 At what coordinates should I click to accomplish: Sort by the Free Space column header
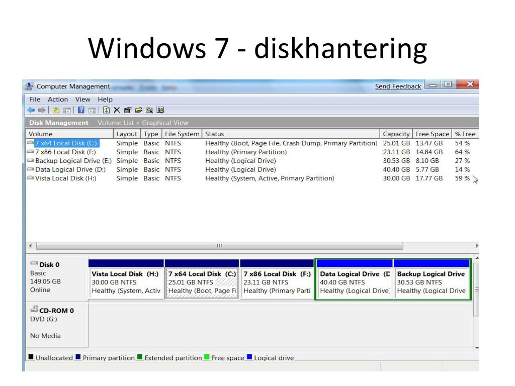tap(432, 134)
